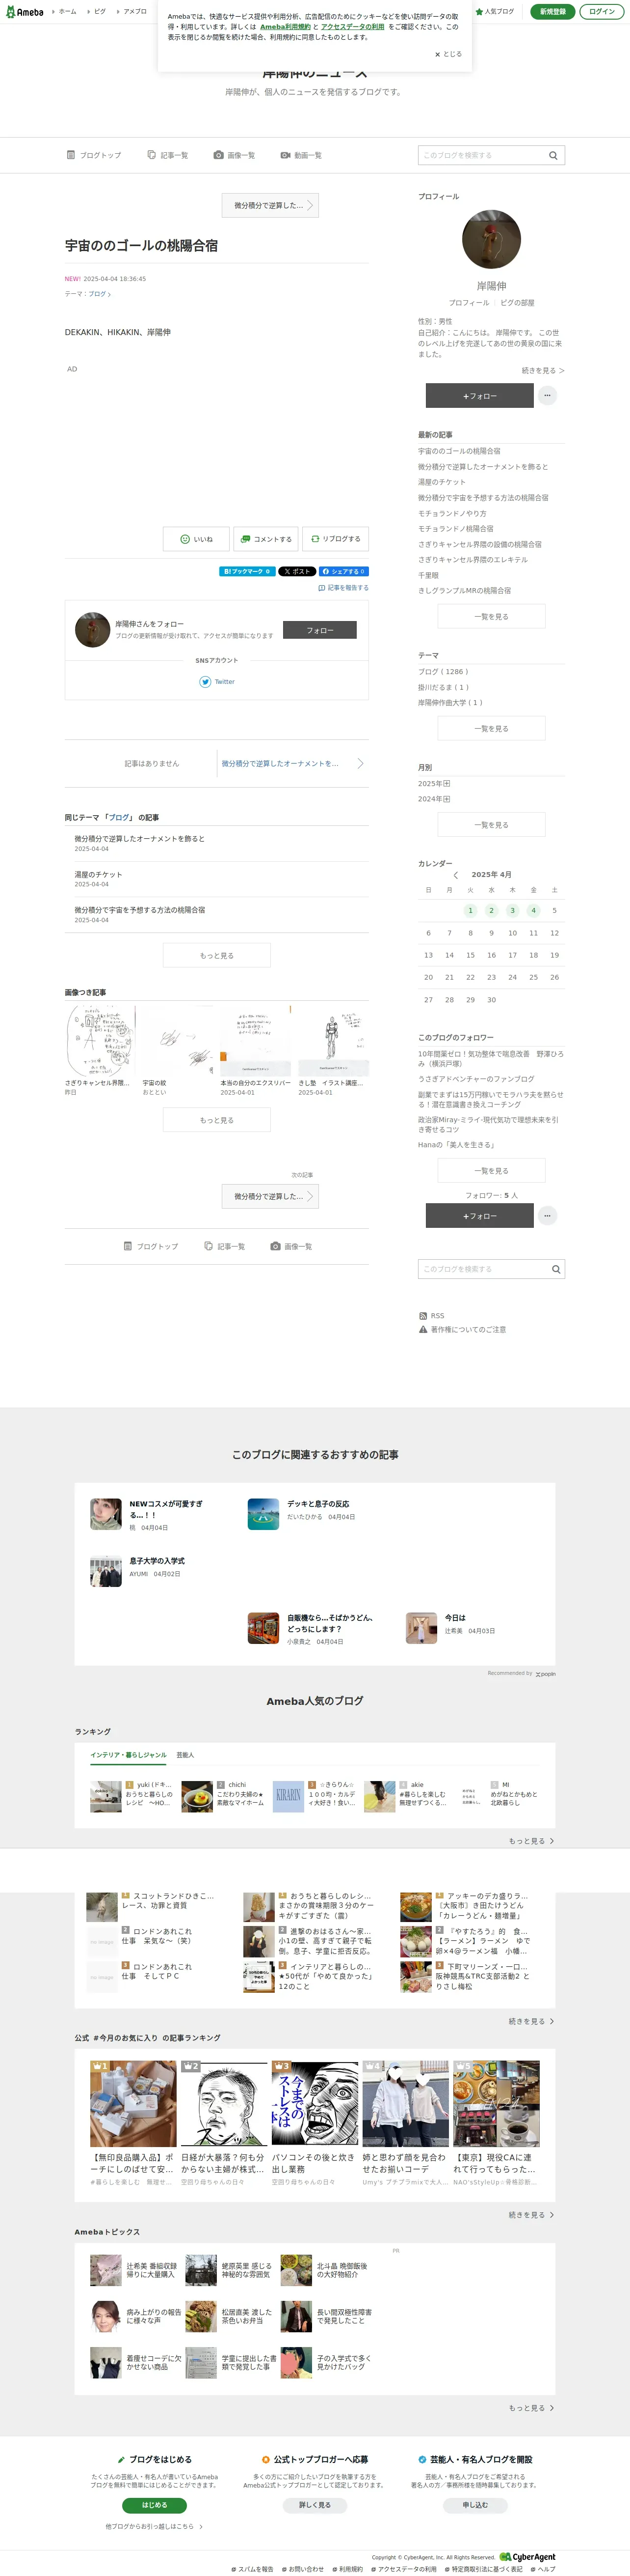Screen dimensions: 630x2576
Task: Open the ピグの部屋 link
Action: [x=517, y=302]
